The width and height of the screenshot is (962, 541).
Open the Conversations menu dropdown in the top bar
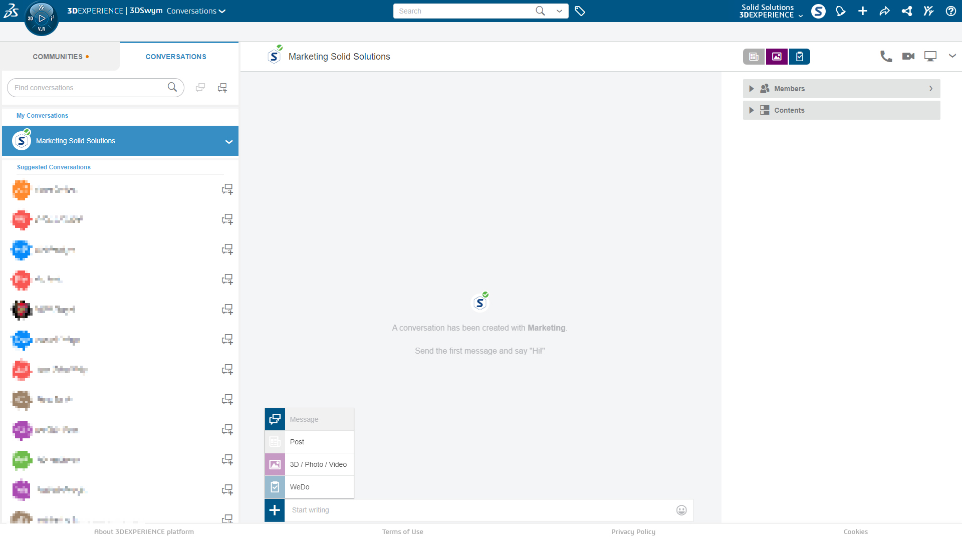click(222, 11)
